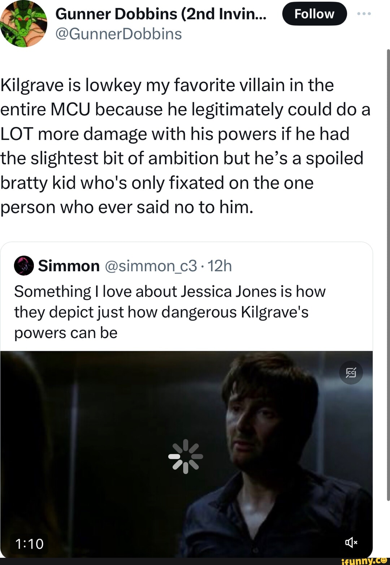Unmute the video with speaker icon
This screenshot has width=390, height=565.
tap(351, 542)
